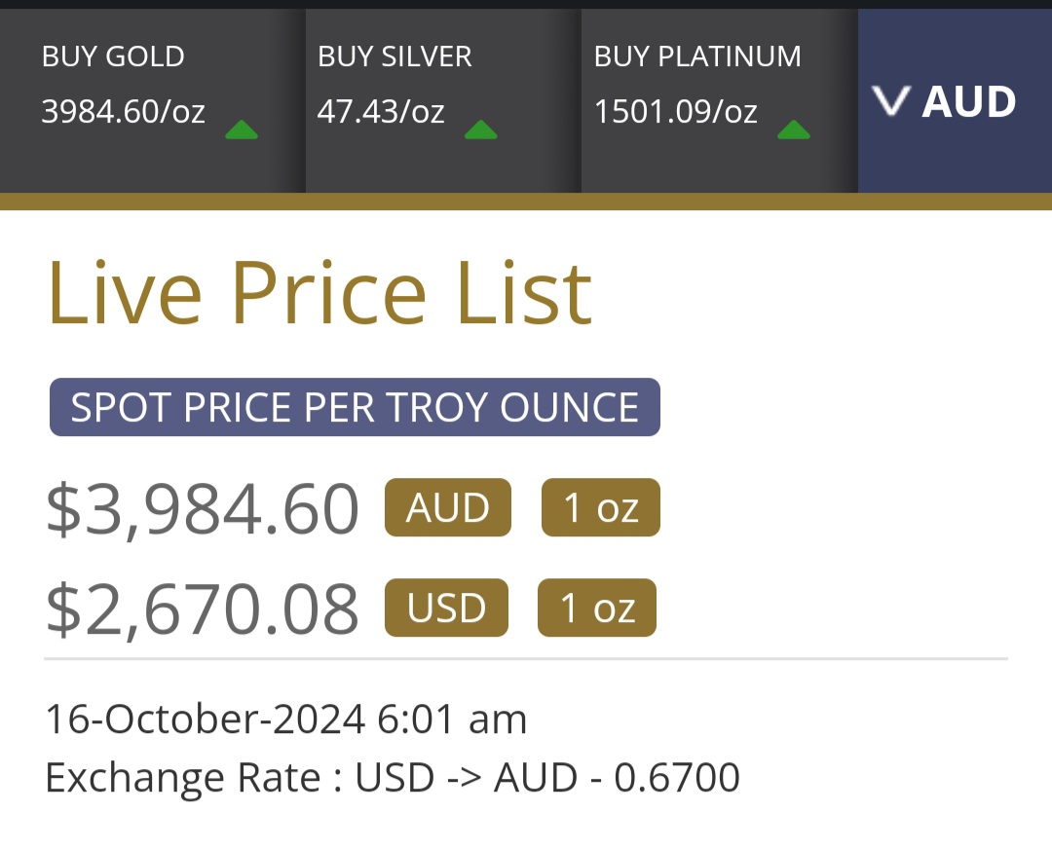Select the $3,984.60 AUD spot price

pyautogui.click(x=203, y=508)
